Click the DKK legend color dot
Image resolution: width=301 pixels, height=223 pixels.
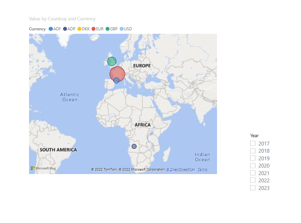click(79, 29)
